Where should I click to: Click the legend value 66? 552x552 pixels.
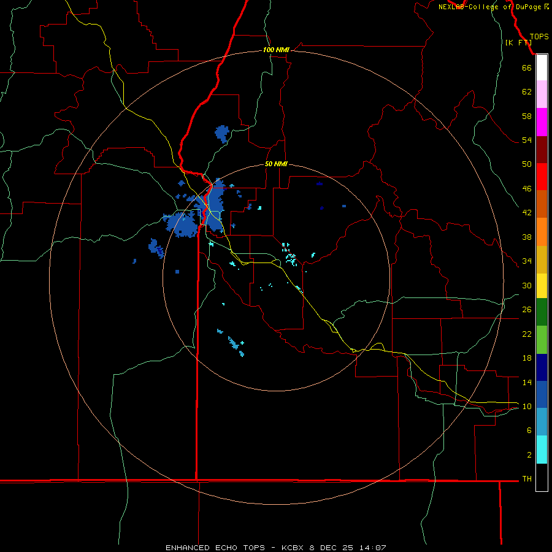[x=527, y=67]
